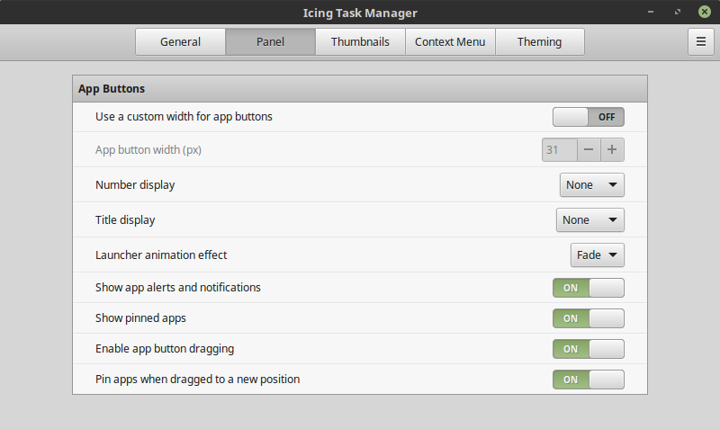720x429 pixels.
Task: Disable pin apps when dragged switch
Action: point(588,380)
